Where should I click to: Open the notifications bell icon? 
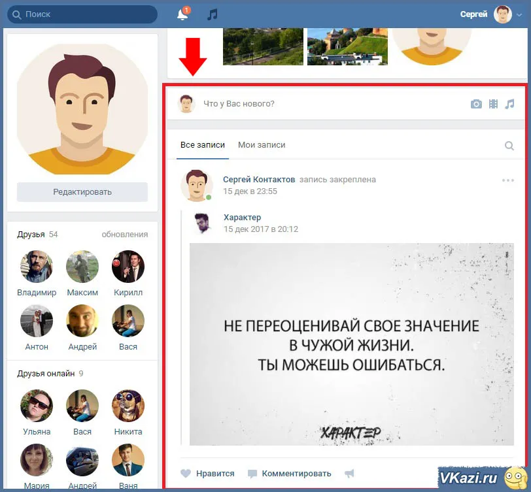183,14
